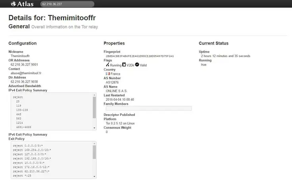The image size is (292, 182).
Task: Focus the search field containing 62.210.36.227
Action: [67, 4]
